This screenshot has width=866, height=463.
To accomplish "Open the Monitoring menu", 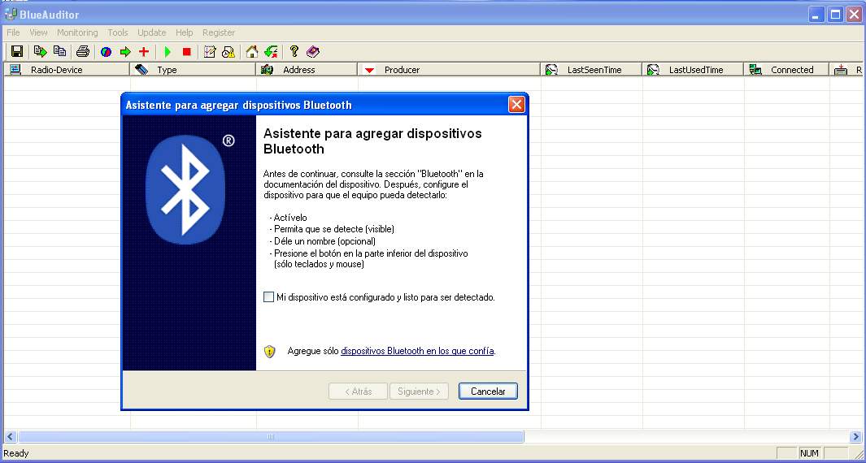I will pos(77,32).
